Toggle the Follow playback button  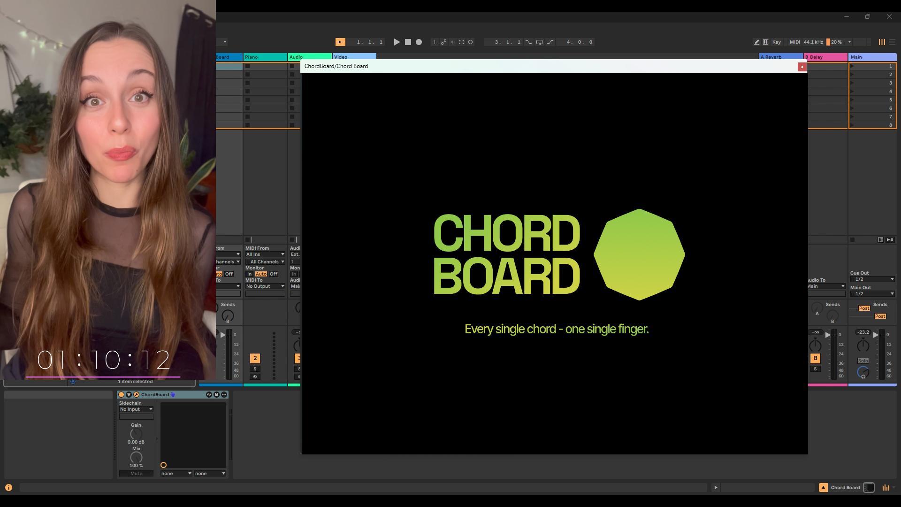coord(340,42)
